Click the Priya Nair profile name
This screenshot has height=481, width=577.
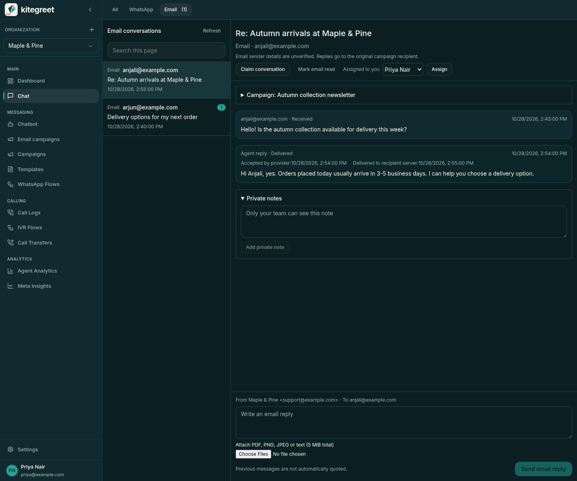(33, 467)
